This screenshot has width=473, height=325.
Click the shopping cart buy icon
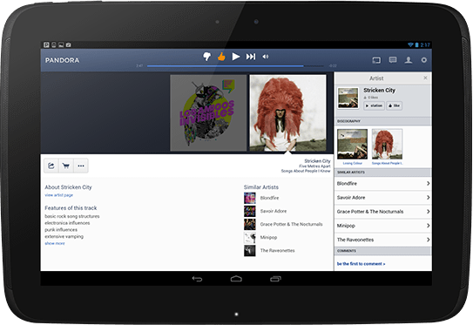(x=66, y=166)
